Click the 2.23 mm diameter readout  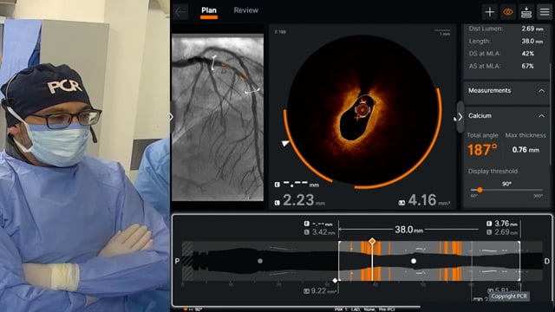tap(304, 200)
